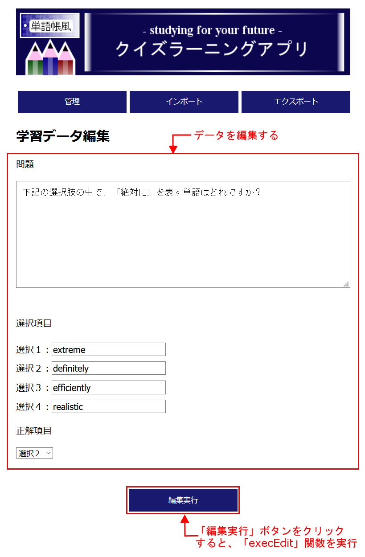Click the red pencil in the logo
The image size is (365, 557).
coord(66,60)
